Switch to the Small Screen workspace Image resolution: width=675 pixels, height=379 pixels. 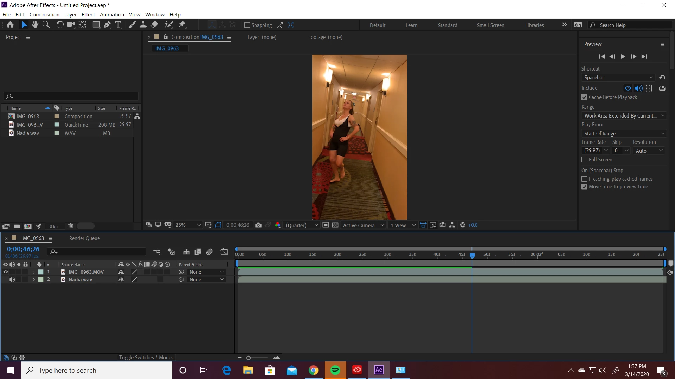[490, 25]
